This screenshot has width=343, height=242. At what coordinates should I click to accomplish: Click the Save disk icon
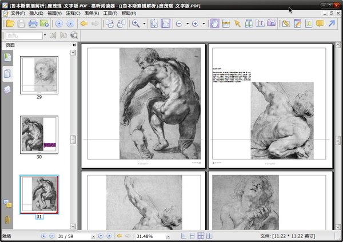pos(21,23)
